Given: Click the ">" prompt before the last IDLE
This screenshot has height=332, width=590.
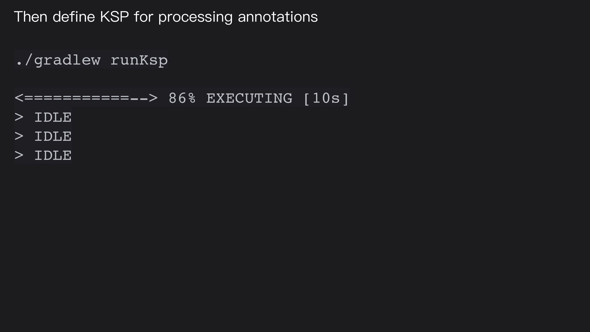Looking at the screenshot, I should tap(19, 155).
